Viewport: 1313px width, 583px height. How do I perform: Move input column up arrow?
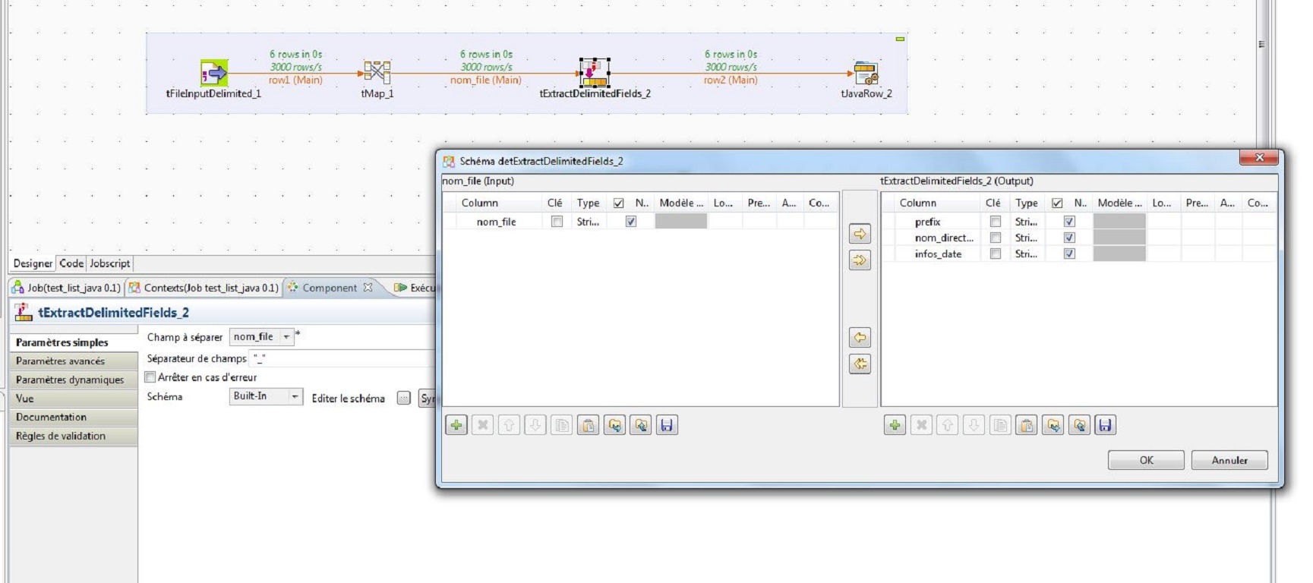click(x=509, y=425)
